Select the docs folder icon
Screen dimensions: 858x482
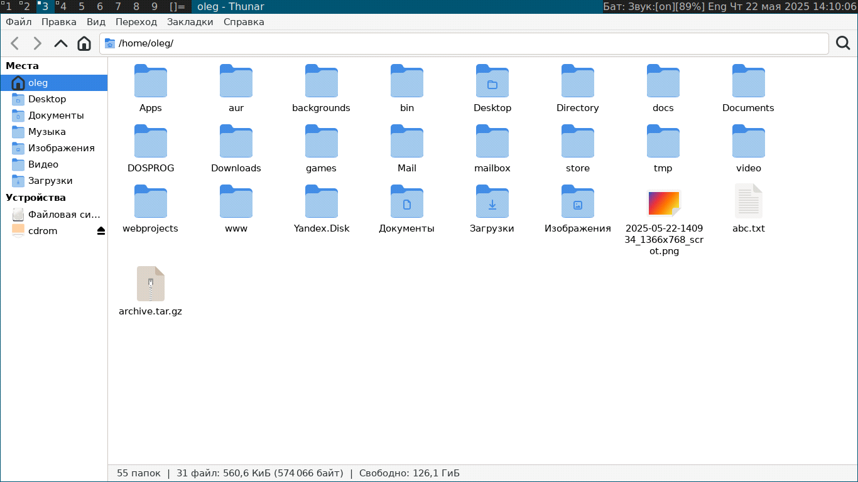663,81
